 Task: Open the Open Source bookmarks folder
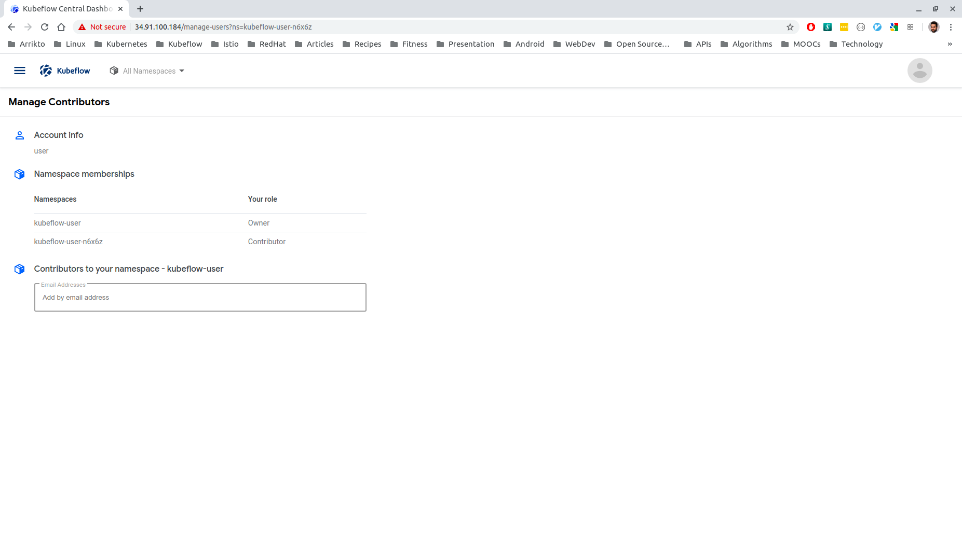pyautogui.click(x=637, y=44)
